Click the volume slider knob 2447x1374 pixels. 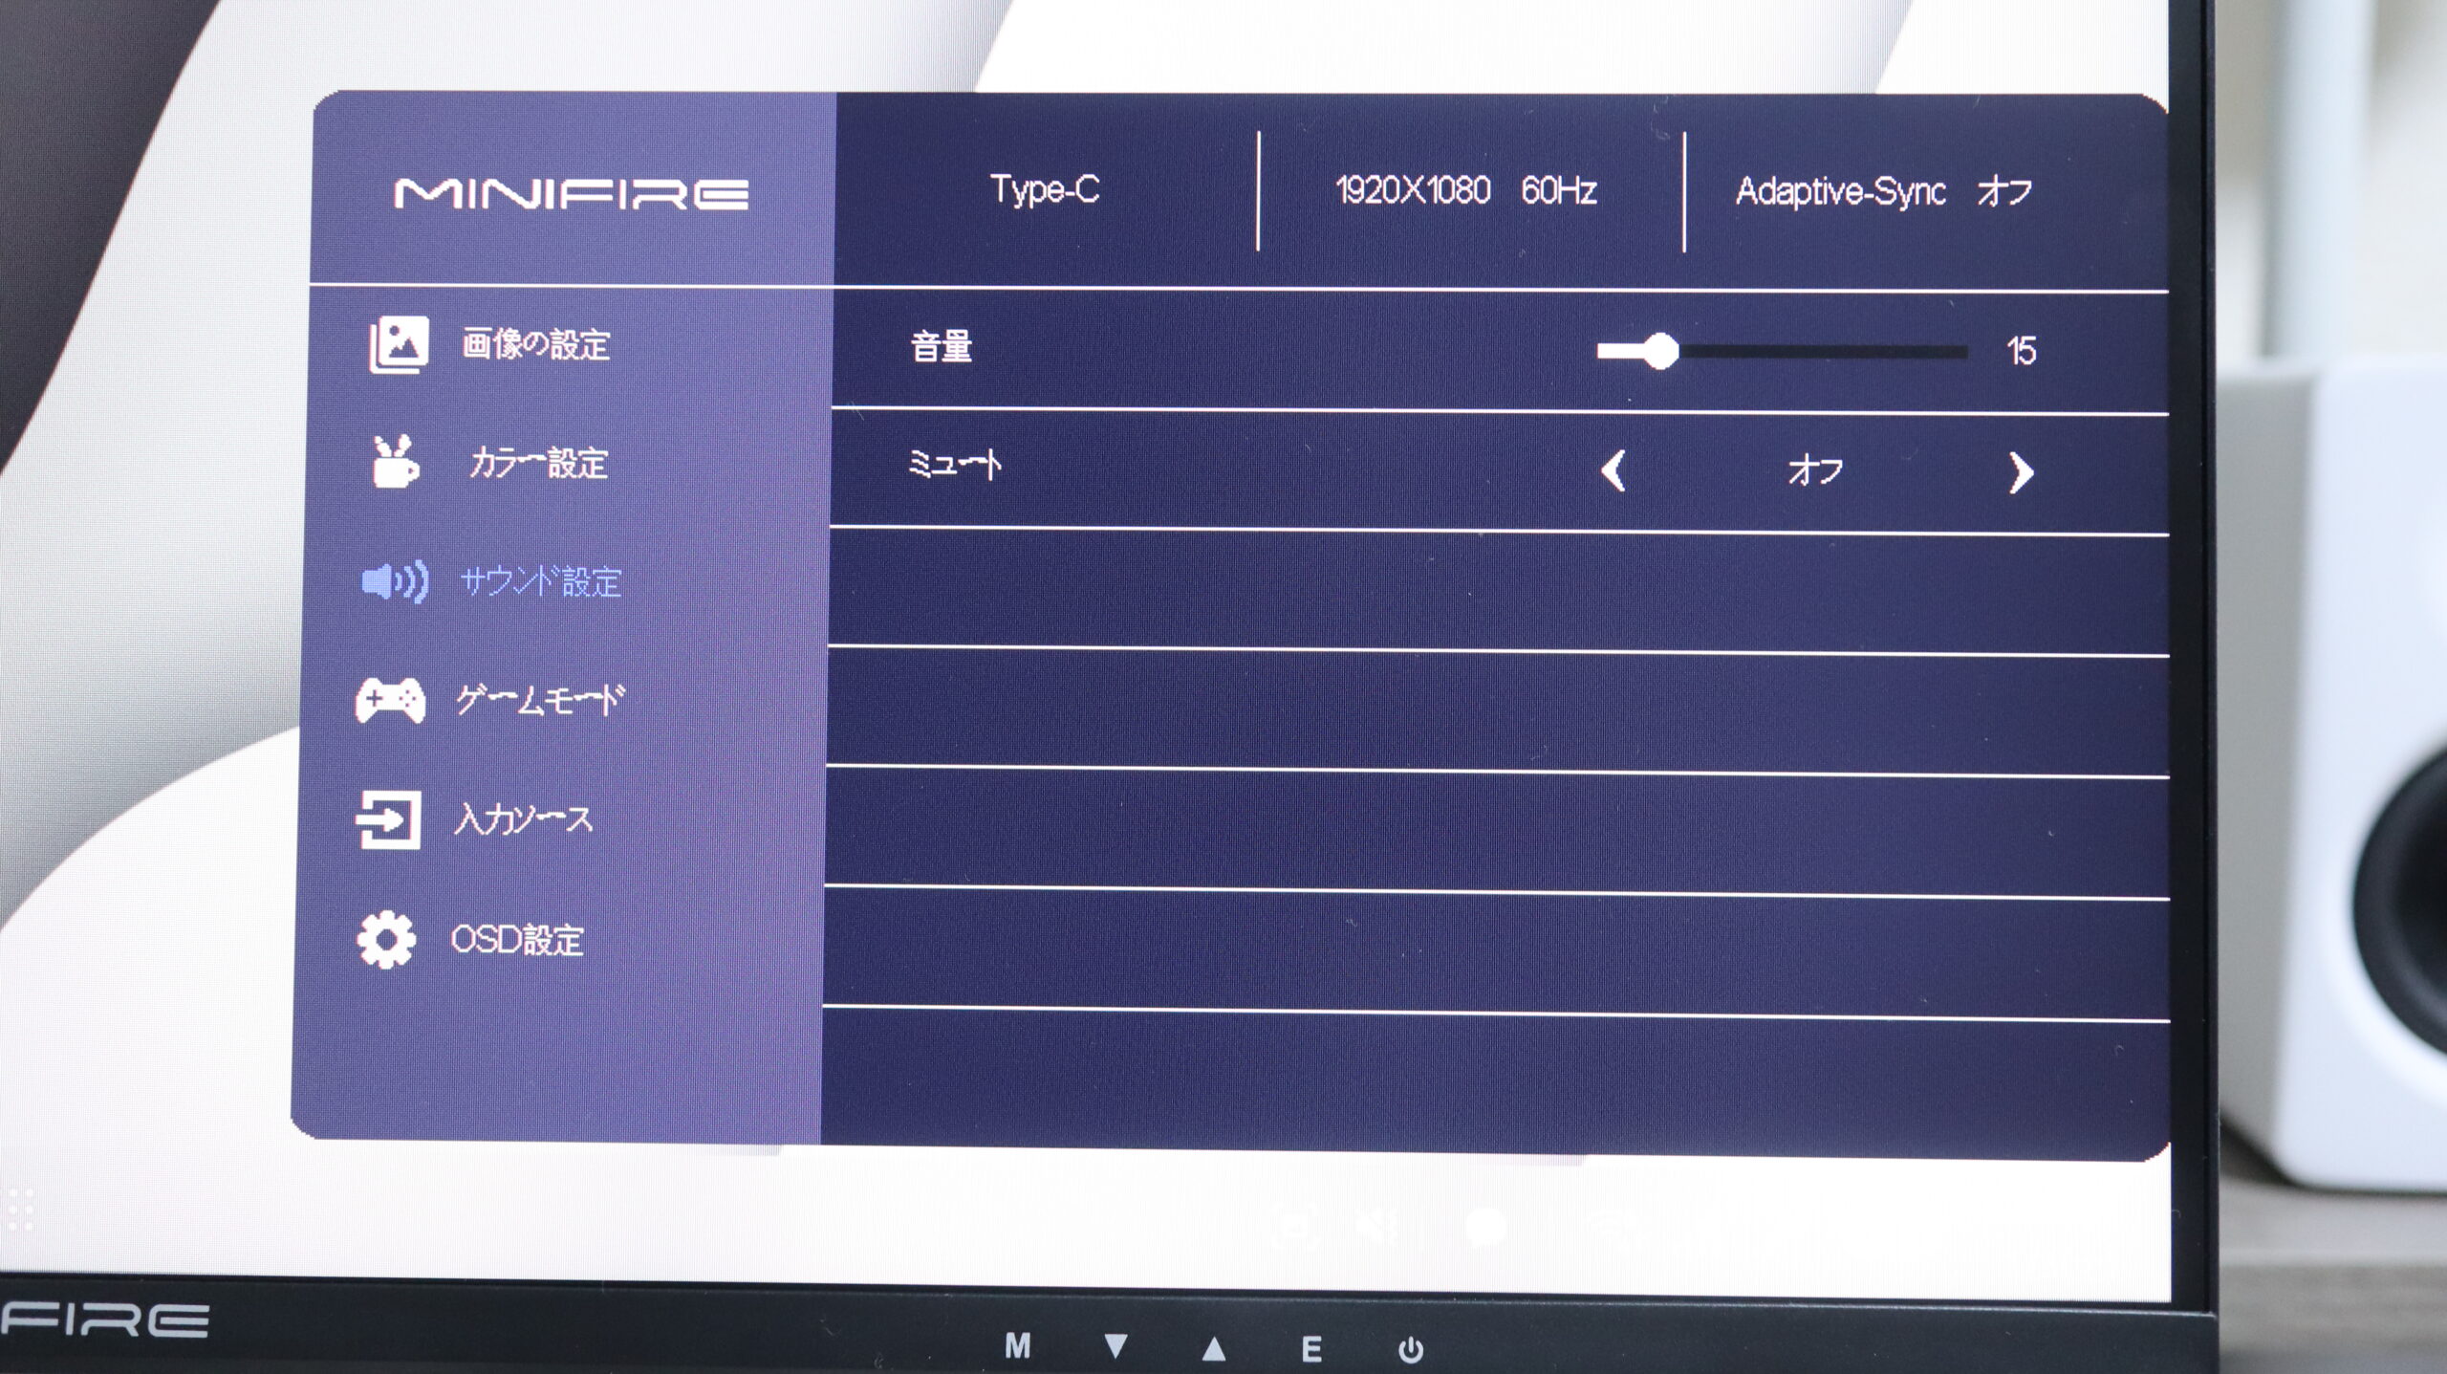click(x=1661, y=351)
